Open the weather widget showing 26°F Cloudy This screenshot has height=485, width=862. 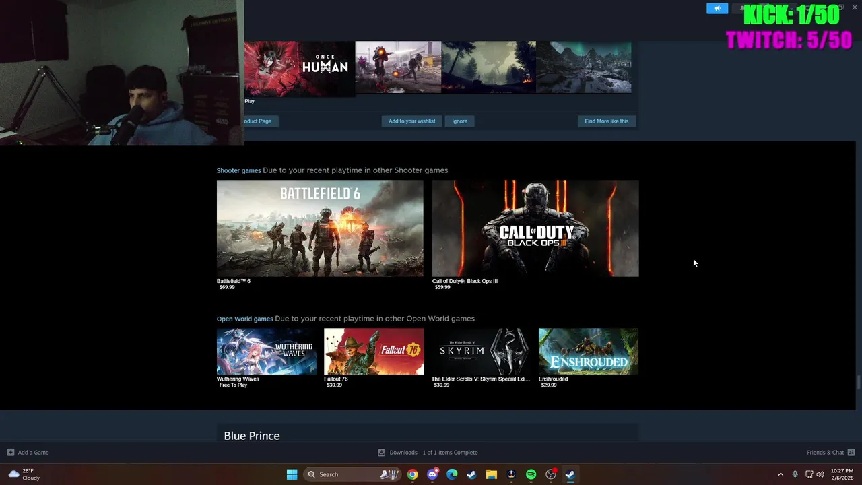pos(24,474)
